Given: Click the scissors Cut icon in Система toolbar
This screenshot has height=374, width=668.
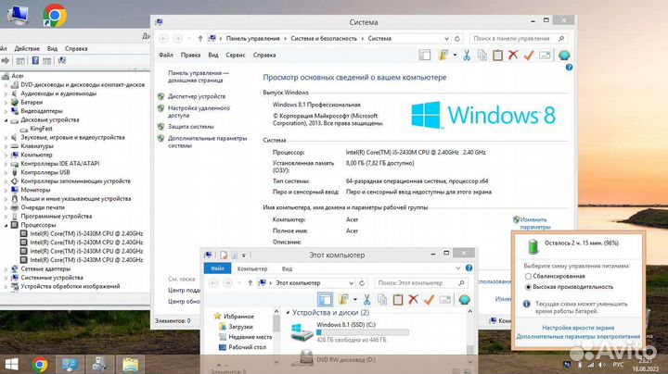Looking at the screenshot, I should (x=467, y=56).
